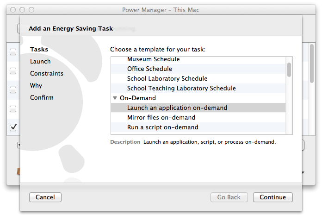Viewport: 322px width, 216px height.
Task: Cancel the Add Energy Saving Task sheet
Action: (x=45, y=197)
